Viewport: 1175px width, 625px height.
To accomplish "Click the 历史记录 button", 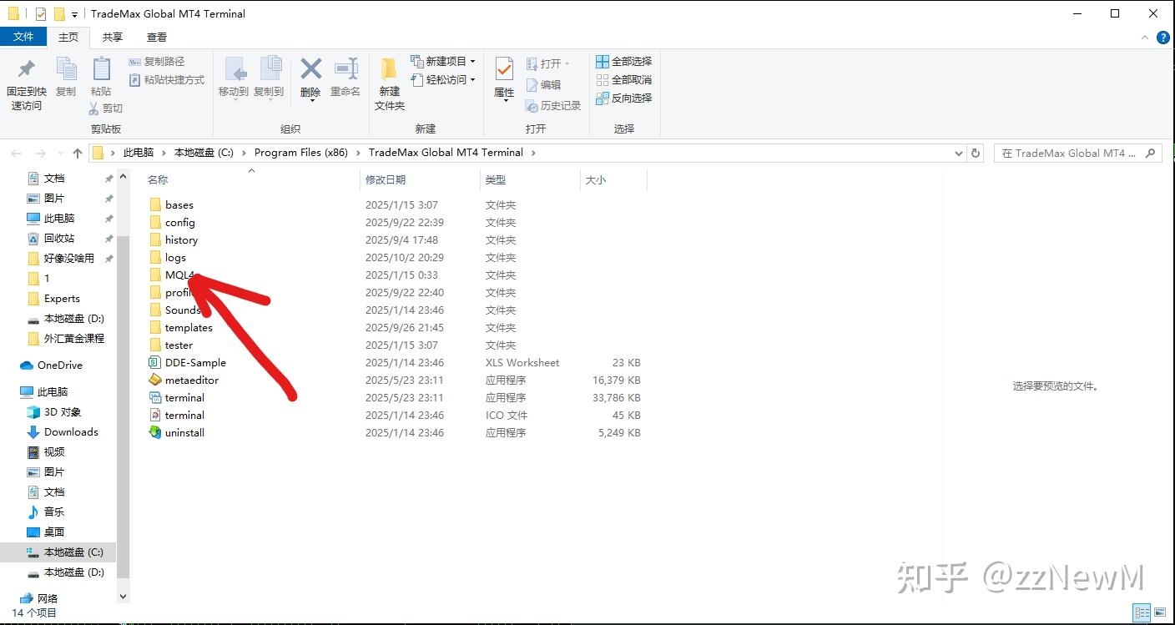I will click(x=553, y=106).
